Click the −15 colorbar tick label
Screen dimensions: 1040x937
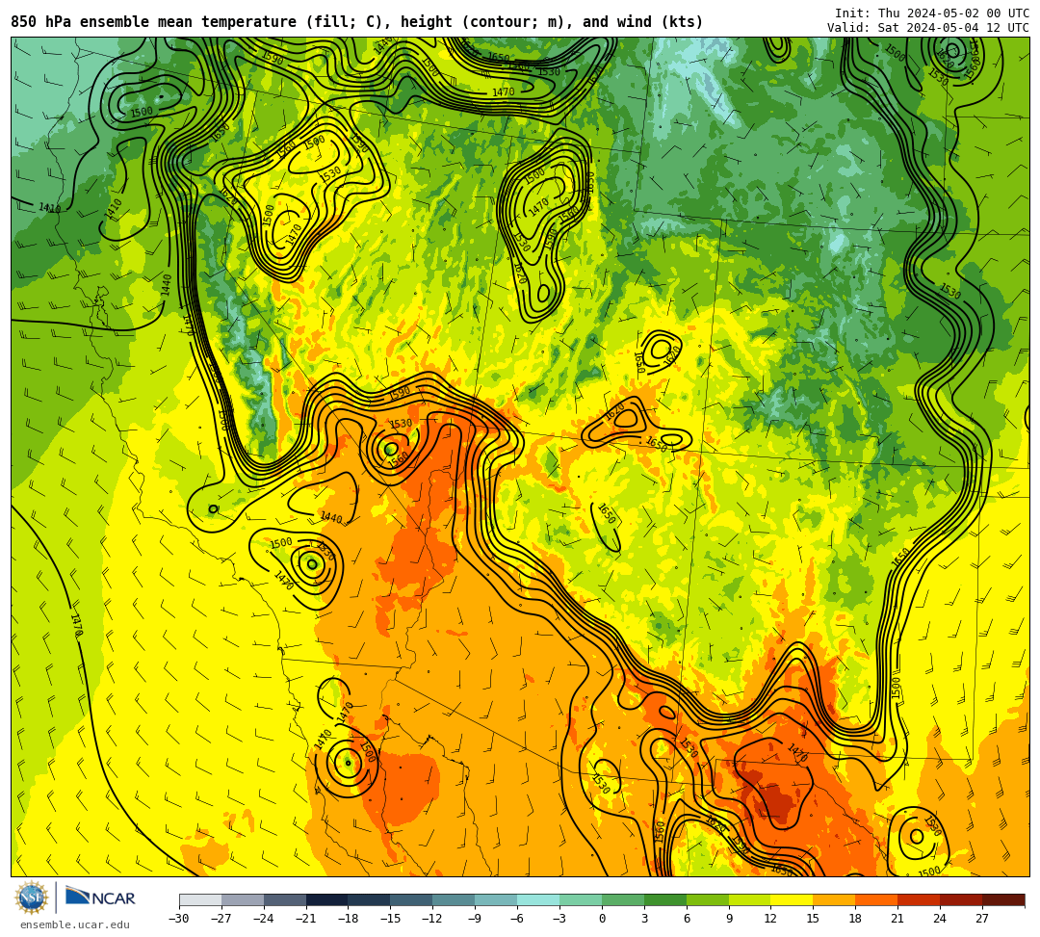tap(391, 919)
